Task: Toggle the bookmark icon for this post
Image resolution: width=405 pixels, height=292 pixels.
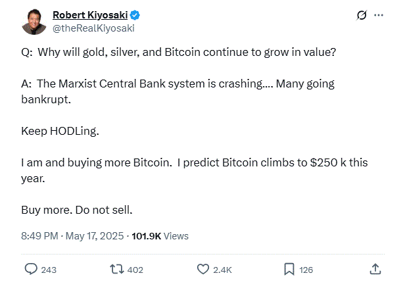Action: pyautogui.click(x=289, y=269)
